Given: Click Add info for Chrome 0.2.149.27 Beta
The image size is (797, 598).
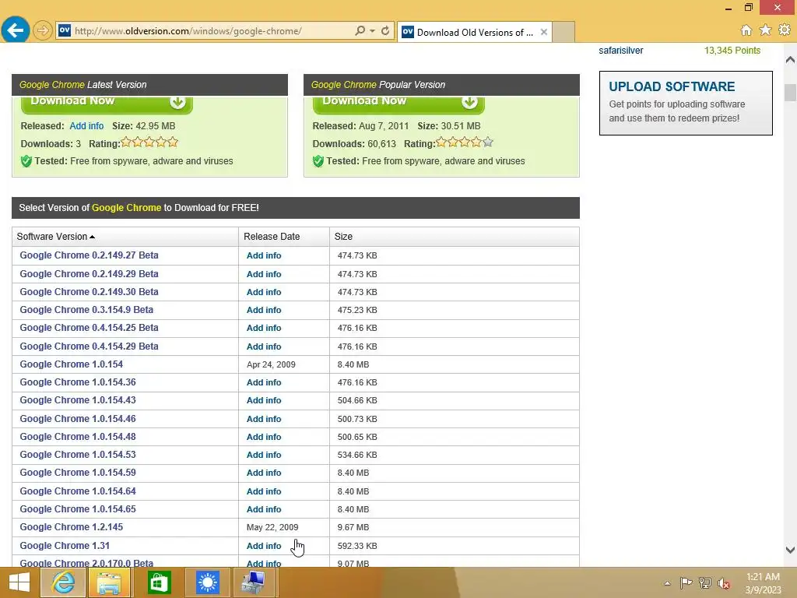Looking at the screenshot, I should [264, 255].
